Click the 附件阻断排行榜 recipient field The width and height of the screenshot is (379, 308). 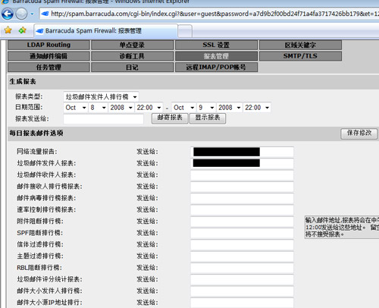pos(242,222)
